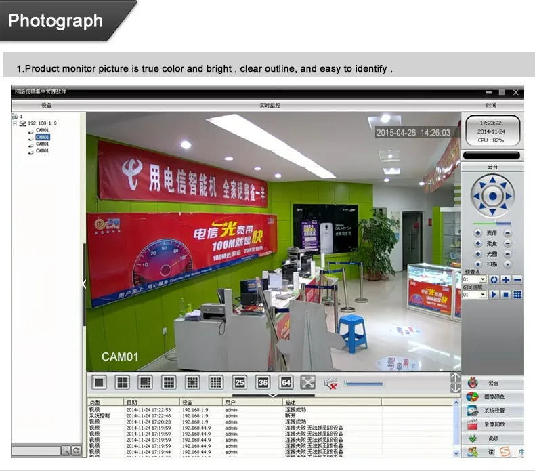Adjust the PTZ speed slider

[x=492, y=224]
